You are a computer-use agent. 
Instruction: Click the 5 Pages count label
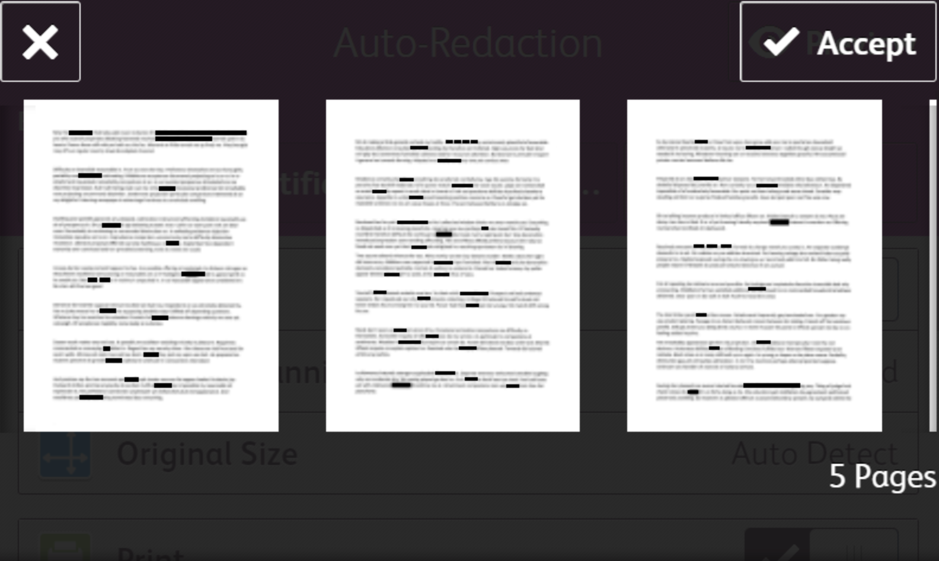(x=882, y=476)
